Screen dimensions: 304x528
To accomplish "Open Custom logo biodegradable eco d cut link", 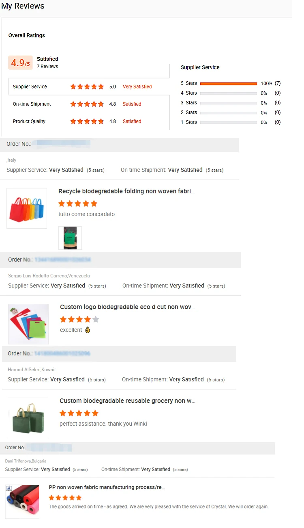I will (128, 307).
